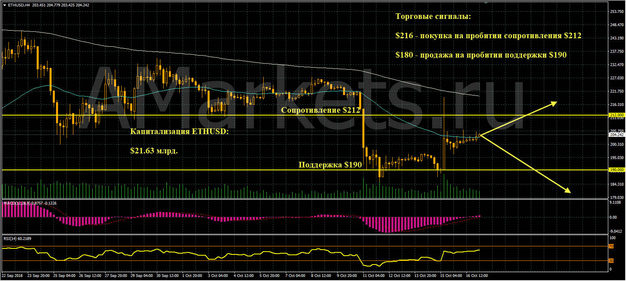The image size is (626, 281).
Task: Click the RSI 70 level marker
Action: click(x=611, y=246)
